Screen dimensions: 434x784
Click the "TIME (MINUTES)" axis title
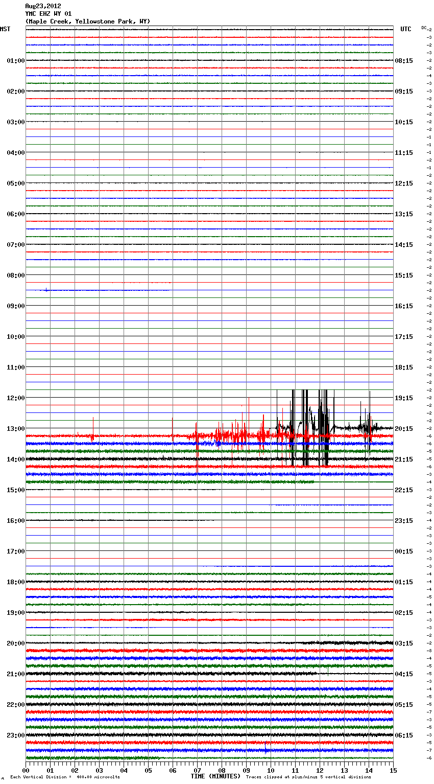[x=215, y=776]
